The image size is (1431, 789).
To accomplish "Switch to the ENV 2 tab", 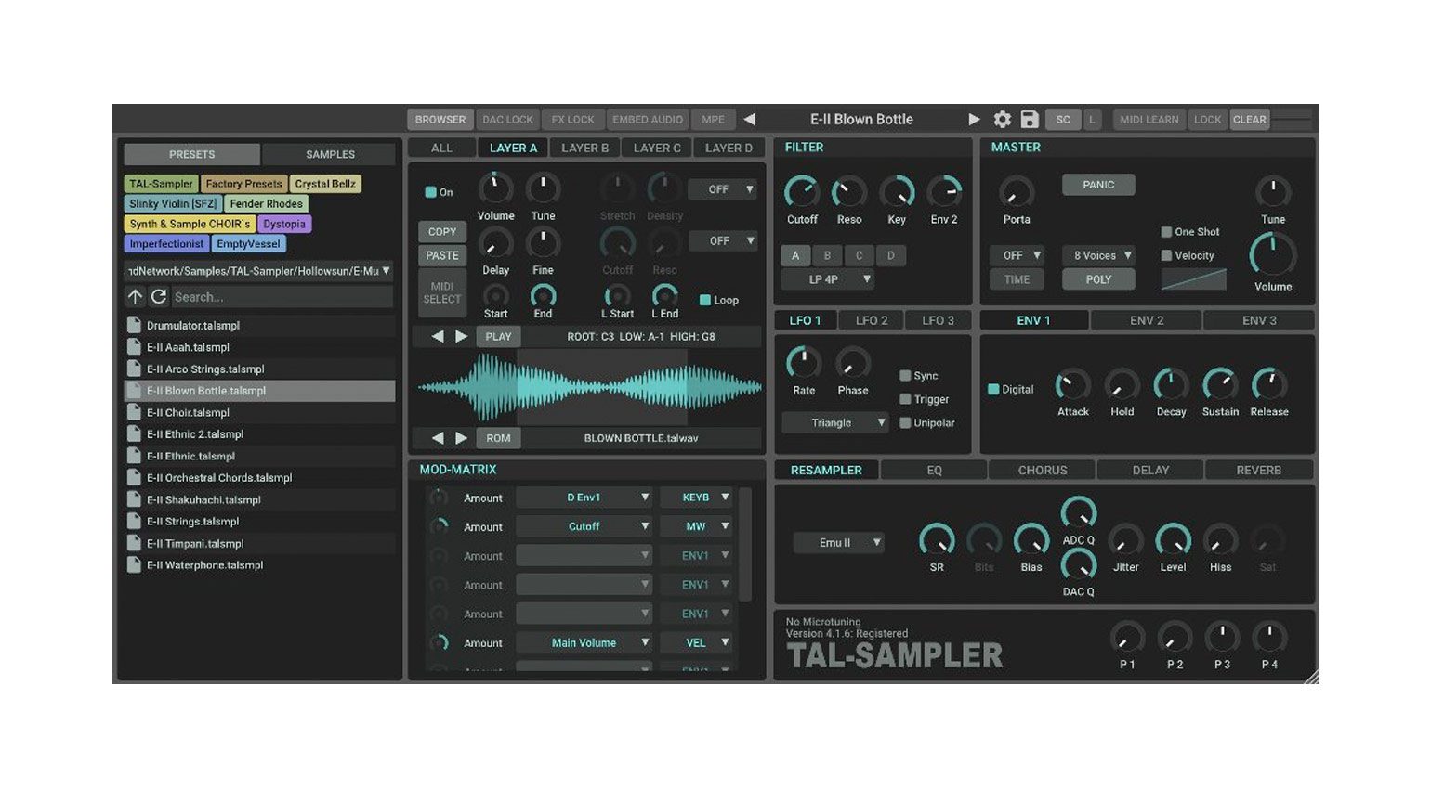I will click(x=1147, y=320).
